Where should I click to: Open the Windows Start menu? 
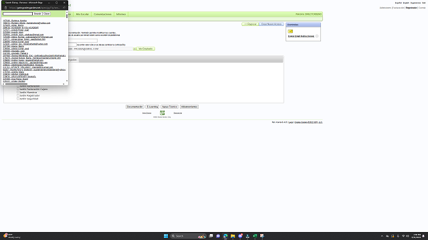click(x=166, y=236)
